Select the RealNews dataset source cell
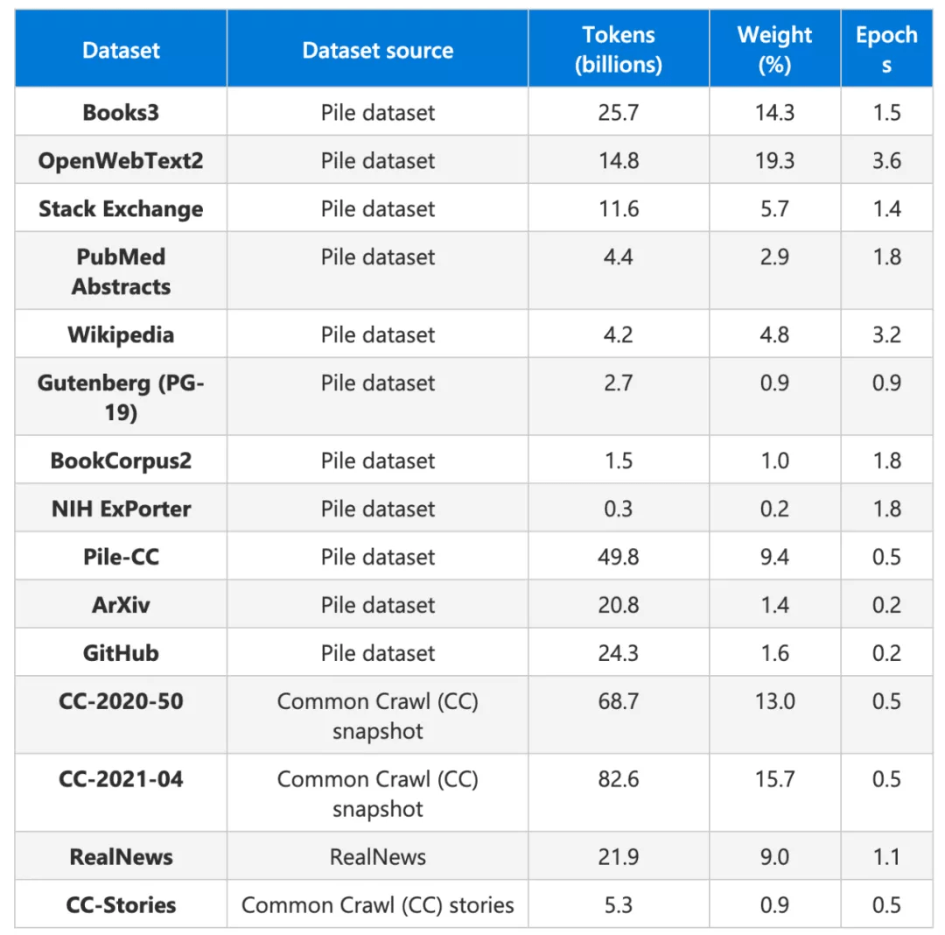 click(x=377, y=857)
